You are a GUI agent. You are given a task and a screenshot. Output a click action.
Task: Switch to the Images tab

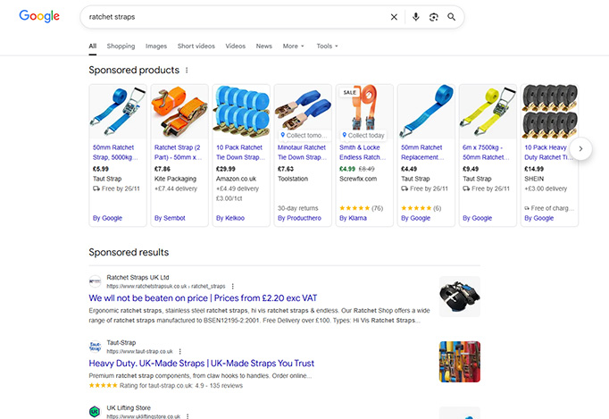[x=156, y=46]
